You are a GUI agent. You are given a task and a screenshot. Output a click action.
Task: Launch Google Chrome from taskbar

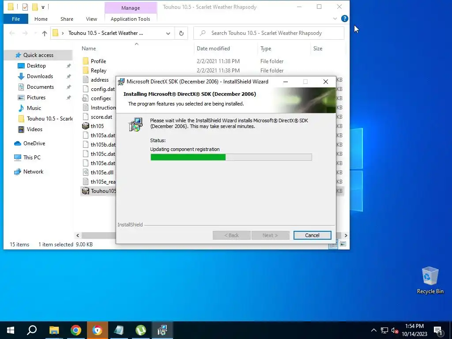[x=76, y=330]
